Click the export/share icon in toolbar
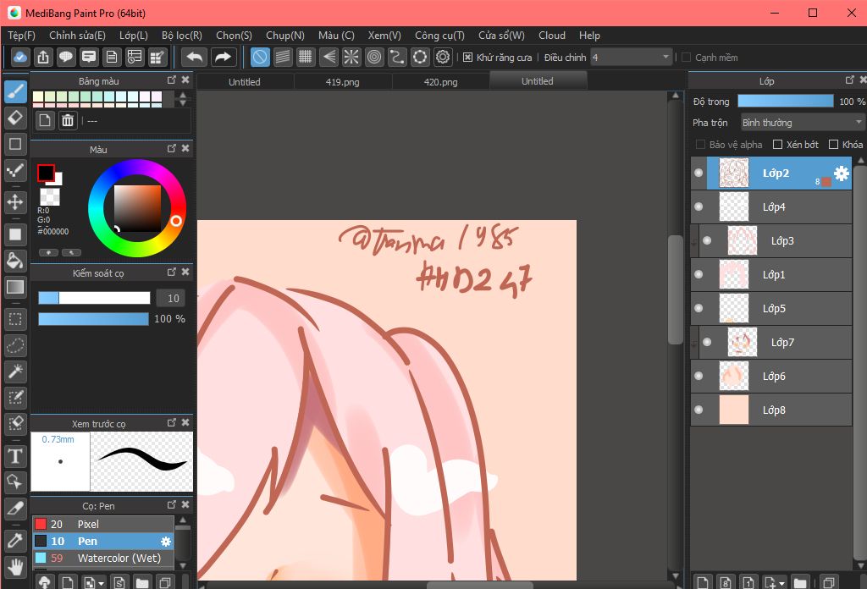Image resolution: width=867 pixels, height=589 pixels. click(x=43, y=57)
